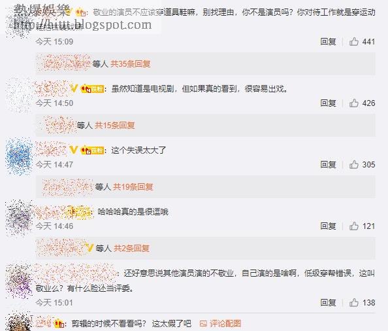Image resolution: width=388 pixels, height=331 pixels.
Task: Reply to the 15:01 comment
Action: click(x=328, y=302)
